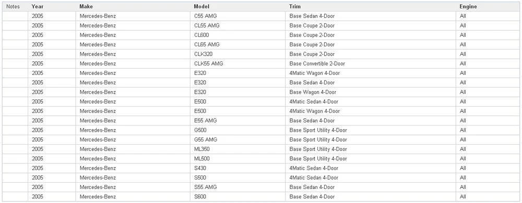This screenshot has height=203, width=522.
Task: Click the Engine column header
Action: pyautogui.click(x=488, y=7)
